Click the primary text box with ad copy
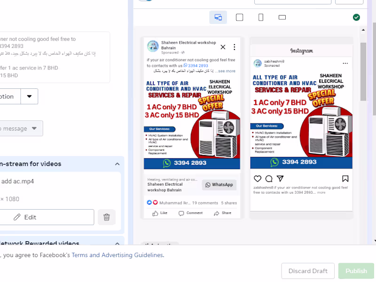 point(55,57)
